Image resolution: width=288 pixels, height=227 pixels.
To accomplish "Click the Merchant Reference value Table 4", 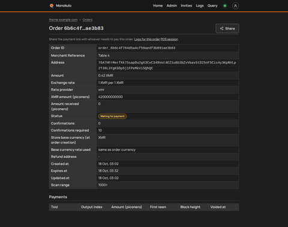I will (x=104, y=55).
